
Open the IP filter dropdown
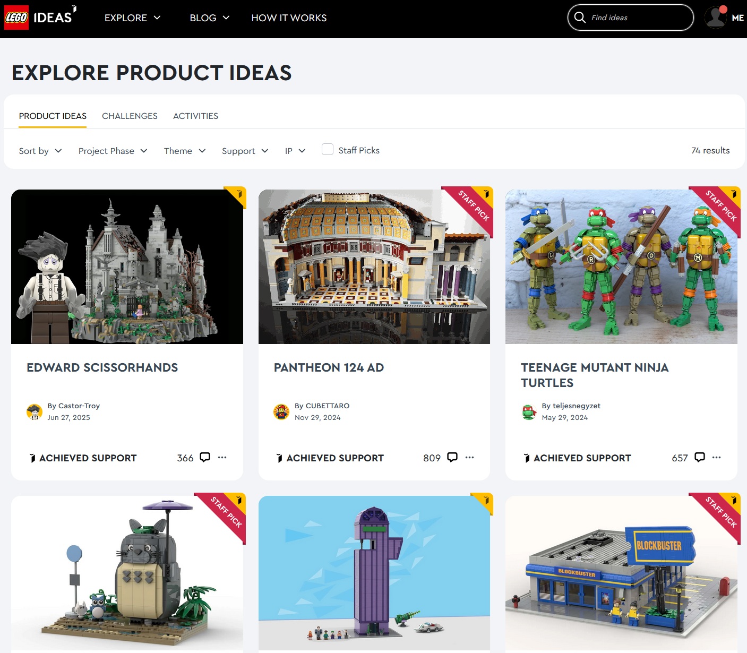(x=295, y=151)
